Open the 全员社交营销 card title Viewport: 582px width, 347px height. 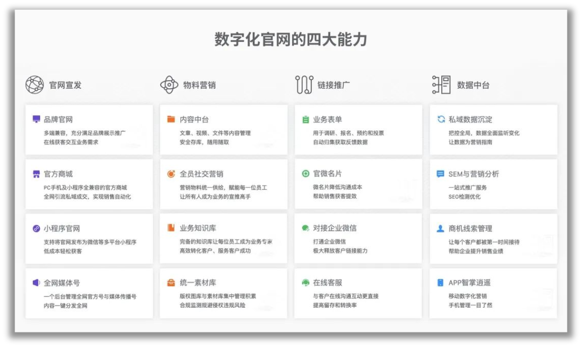pos(201,174)
